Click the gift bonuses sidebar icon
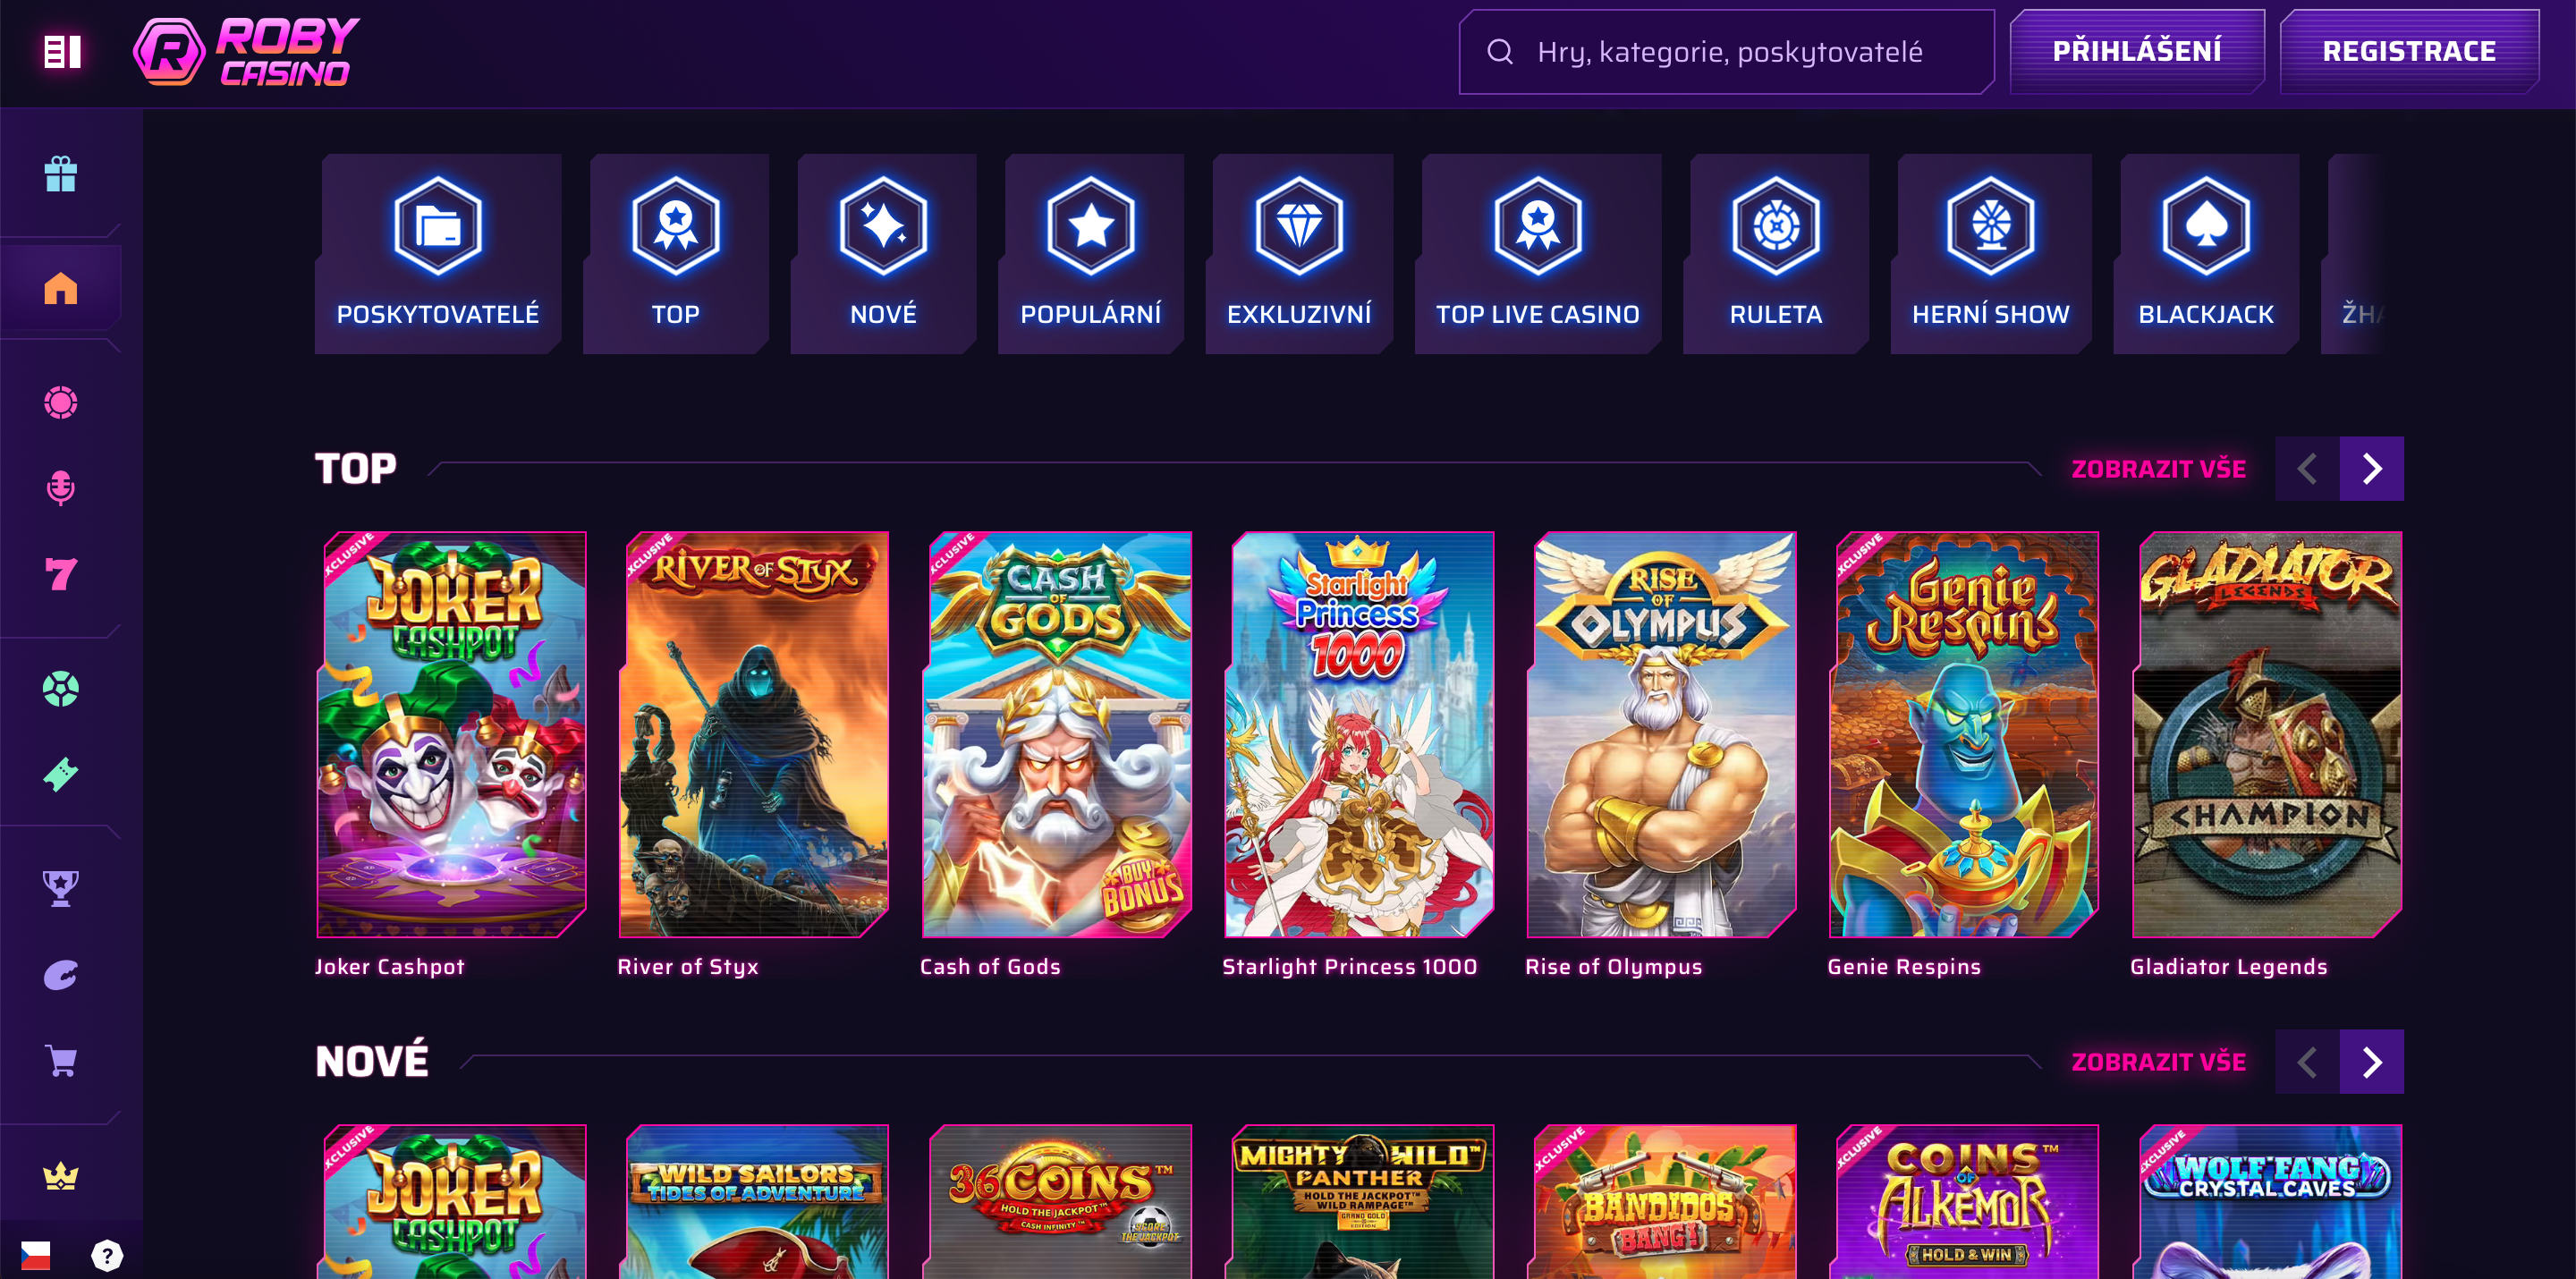The width and height of the screenshot is (2576, 1279). (61, 175)
